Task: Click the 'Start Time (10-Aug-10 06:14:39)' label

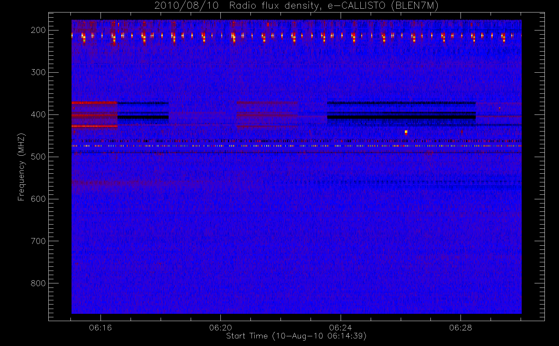Action: pos(296,336)
